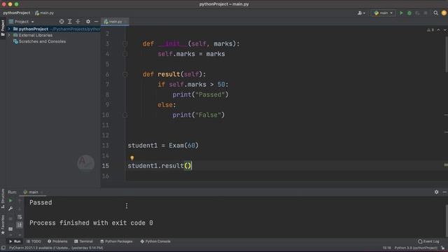This screenshot has height=252, width=448.
Task: Toggle the vertical Project side tab
Action: [x=3, y=27]
